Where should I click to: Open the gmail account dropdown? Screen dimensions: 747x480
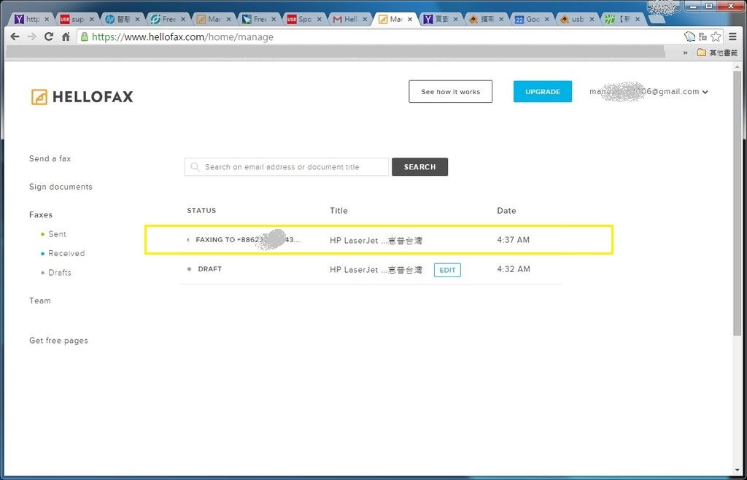coord(649,92)
